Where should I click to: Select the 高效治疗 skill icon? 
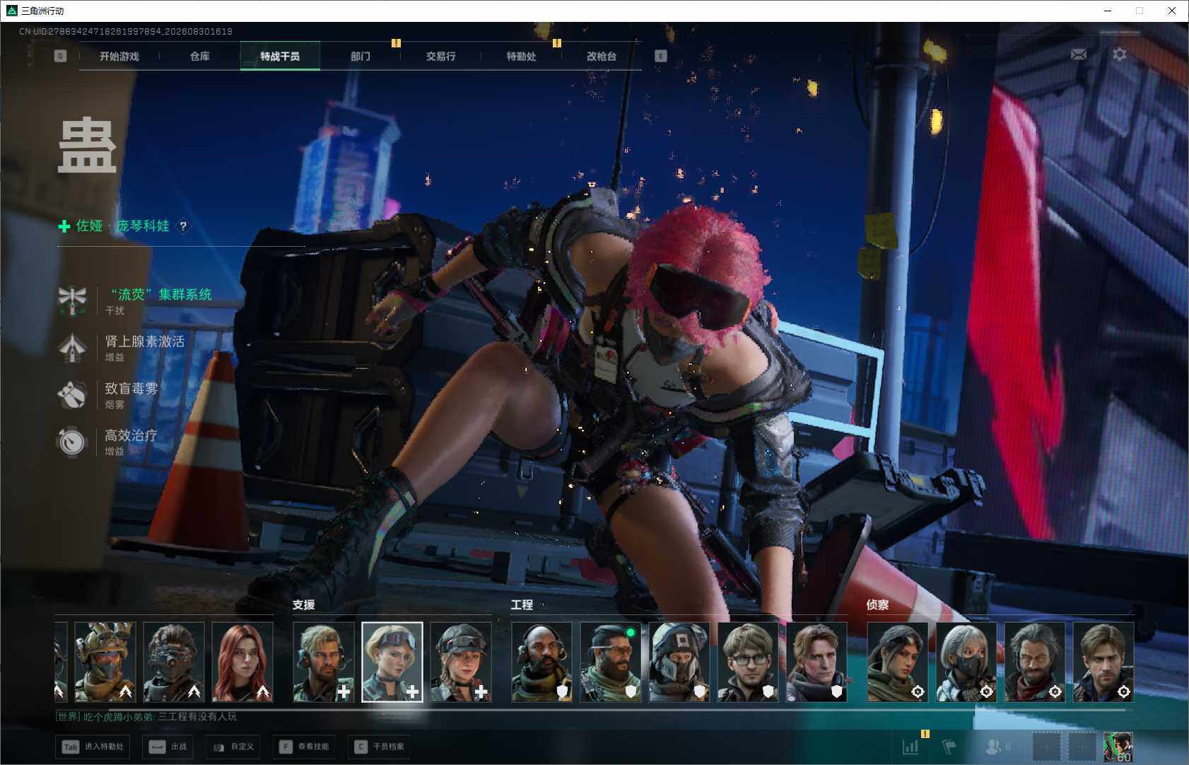coord(72,442)
